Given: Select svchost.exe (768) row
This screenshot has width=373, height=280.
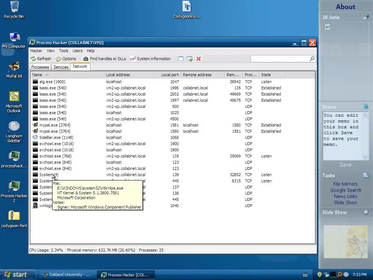Looking at the screenshot, I should [x=172, y=156].
